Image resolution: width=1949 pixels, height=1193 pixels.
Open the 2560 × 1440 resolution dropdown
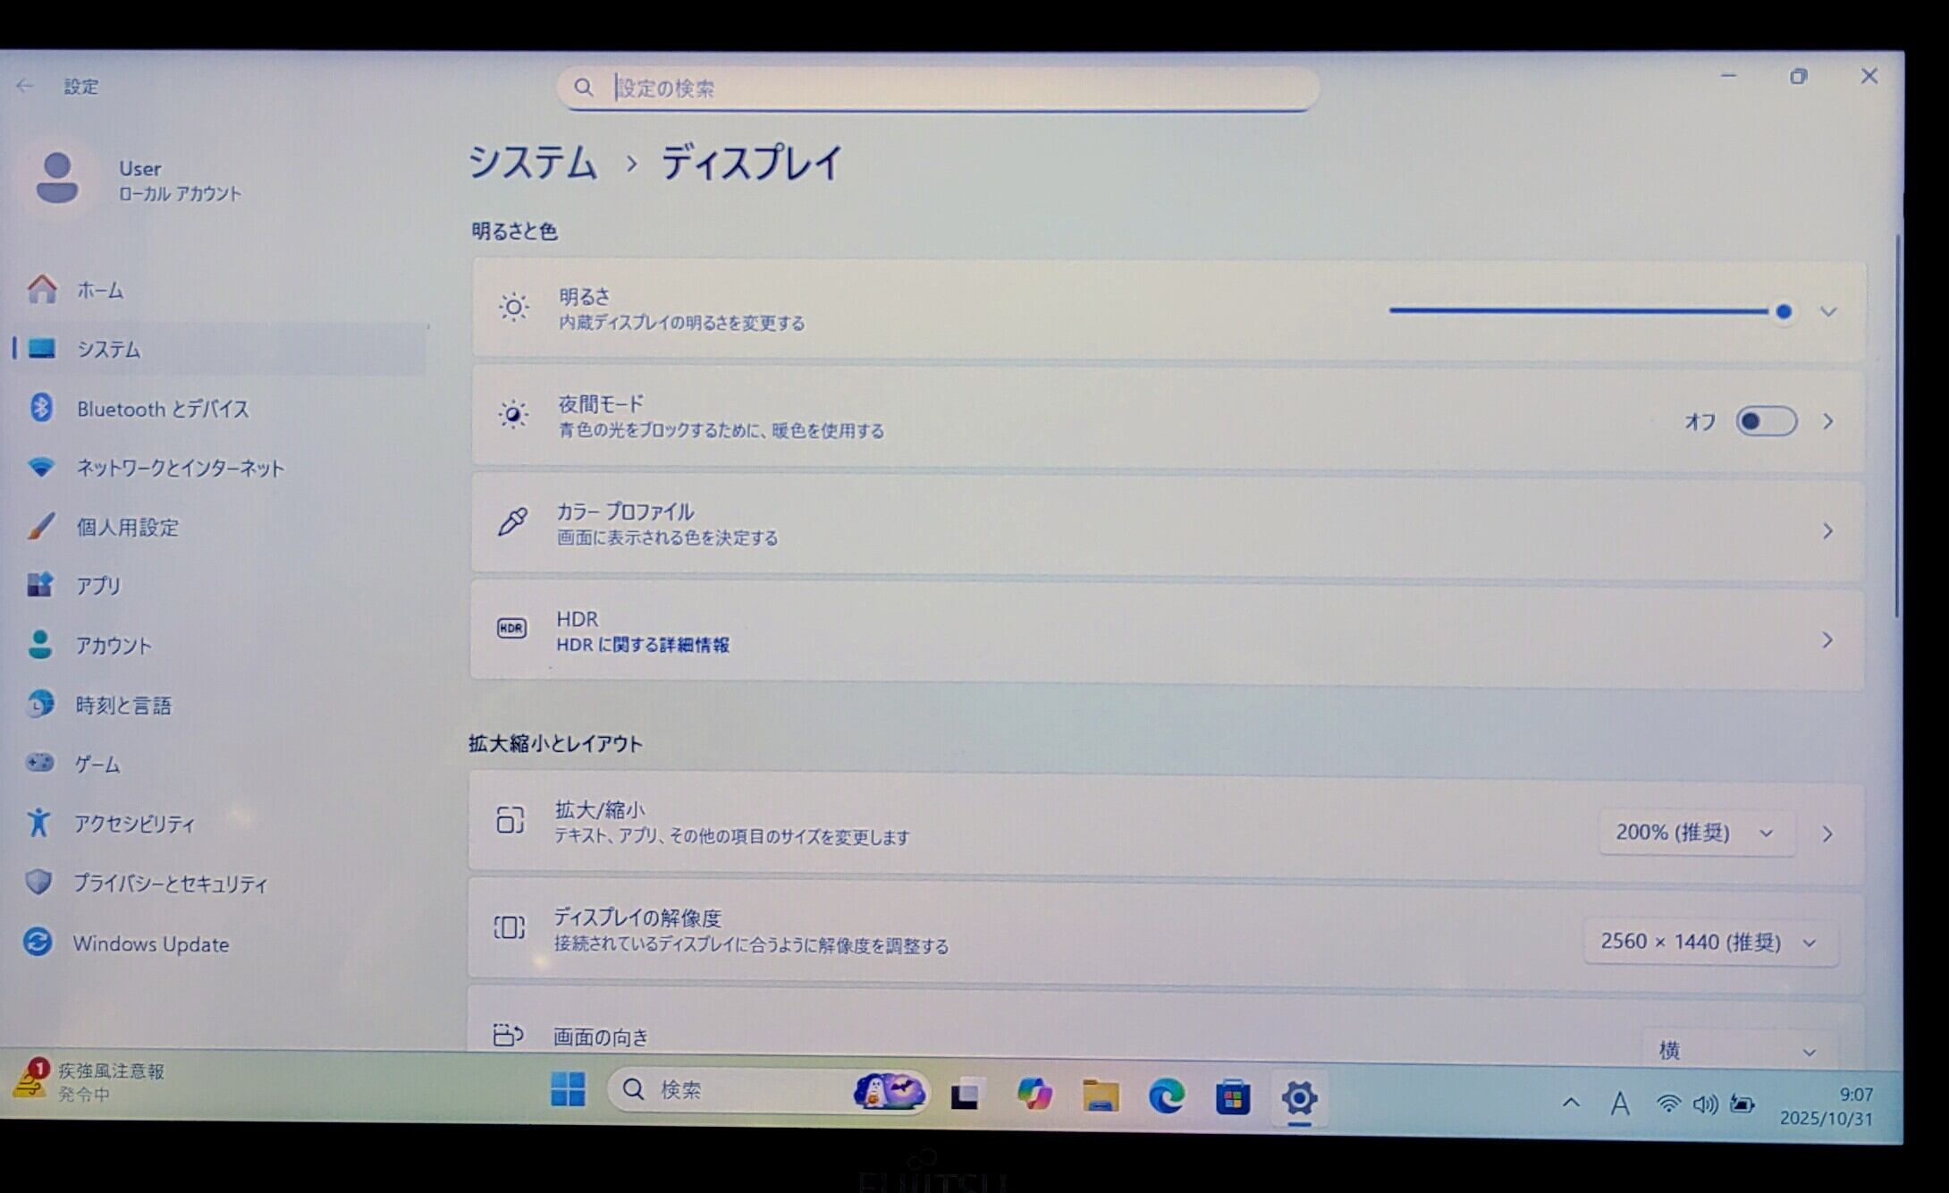click(x=1709, y=943)
